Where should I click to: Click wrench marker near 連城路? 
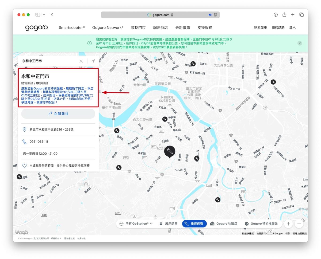coord(119,167)
